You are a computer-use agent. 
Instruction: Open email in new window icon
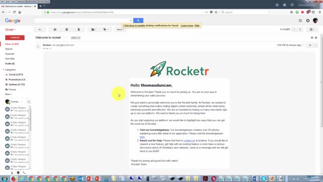coord(316,38)
